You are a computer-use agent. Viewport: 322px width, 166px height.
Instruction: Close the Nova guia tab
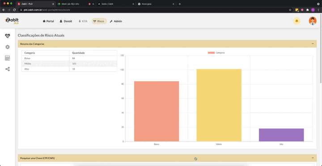(174, 4)
